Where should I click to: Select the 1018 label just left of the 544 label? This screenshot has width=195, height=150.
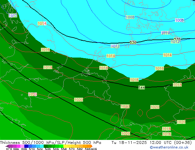click(x=134, y=80)
